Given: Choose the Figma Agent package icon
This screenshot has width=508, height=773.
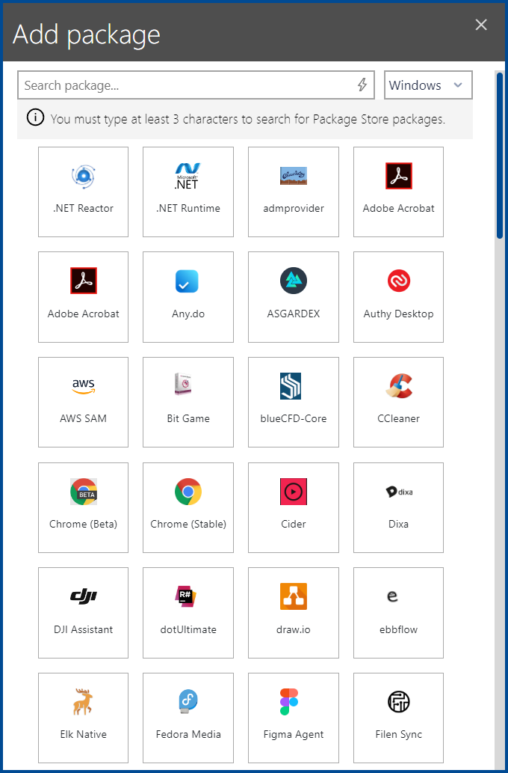Looking at the screenshot, I should coord(294,702).
